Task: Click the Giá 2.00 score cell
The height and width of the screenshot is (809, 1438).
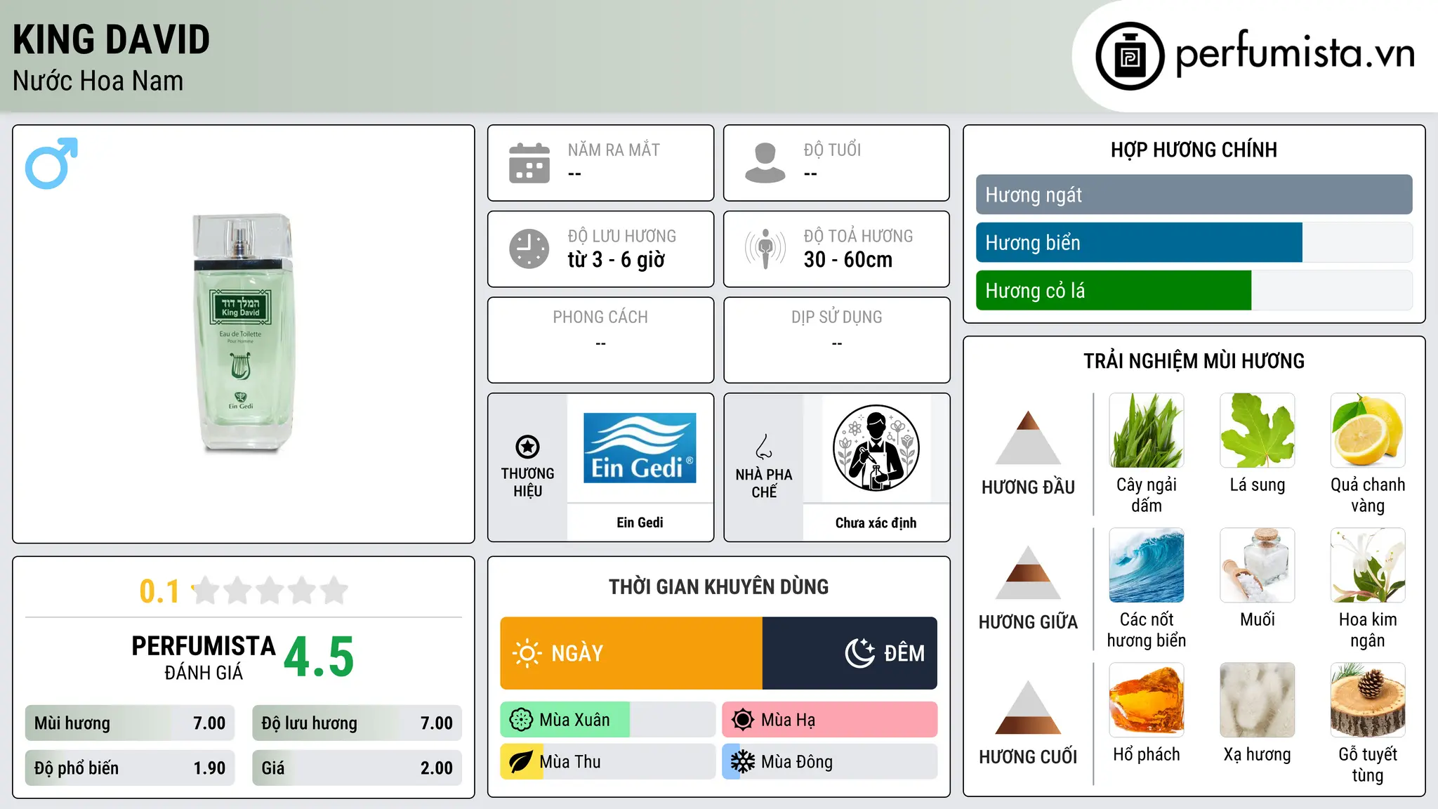Action: pyautogui.click(x=357, y=768)
